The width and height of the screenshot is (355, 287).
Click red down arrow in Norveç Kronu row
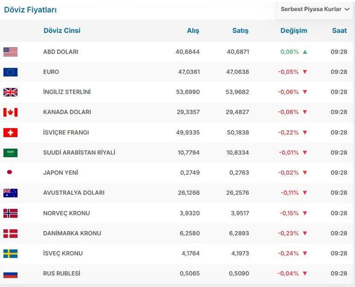pos(305,213)
